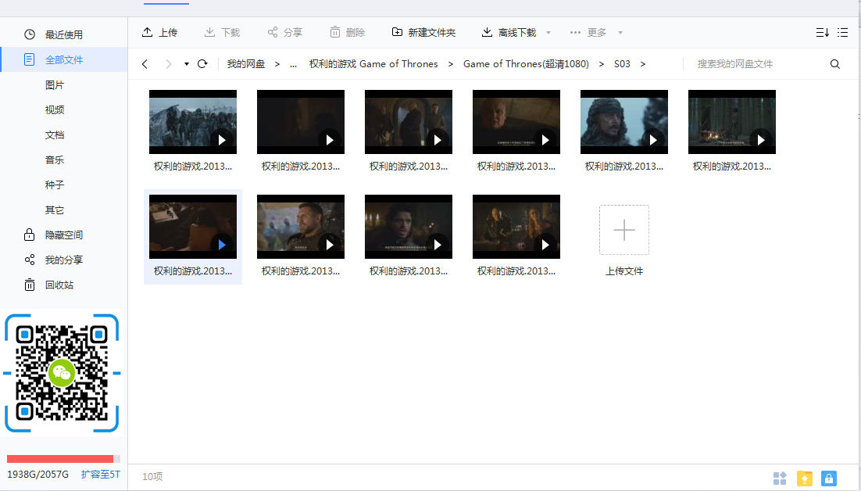
Task: Click 我的网盘 breadcrumb
Action: (x=246, y=64)
